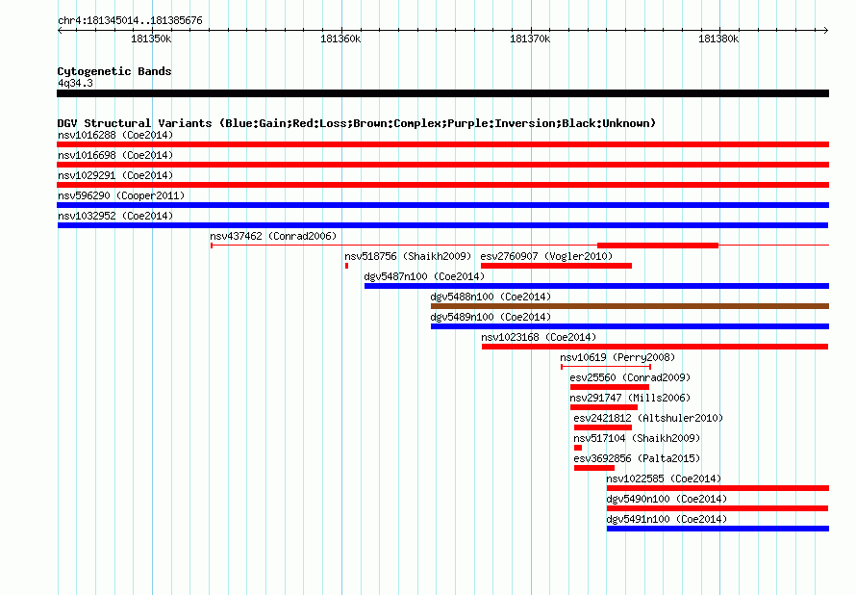Click the brown complex bar under dgv5488n100

[x=630, y=306]
